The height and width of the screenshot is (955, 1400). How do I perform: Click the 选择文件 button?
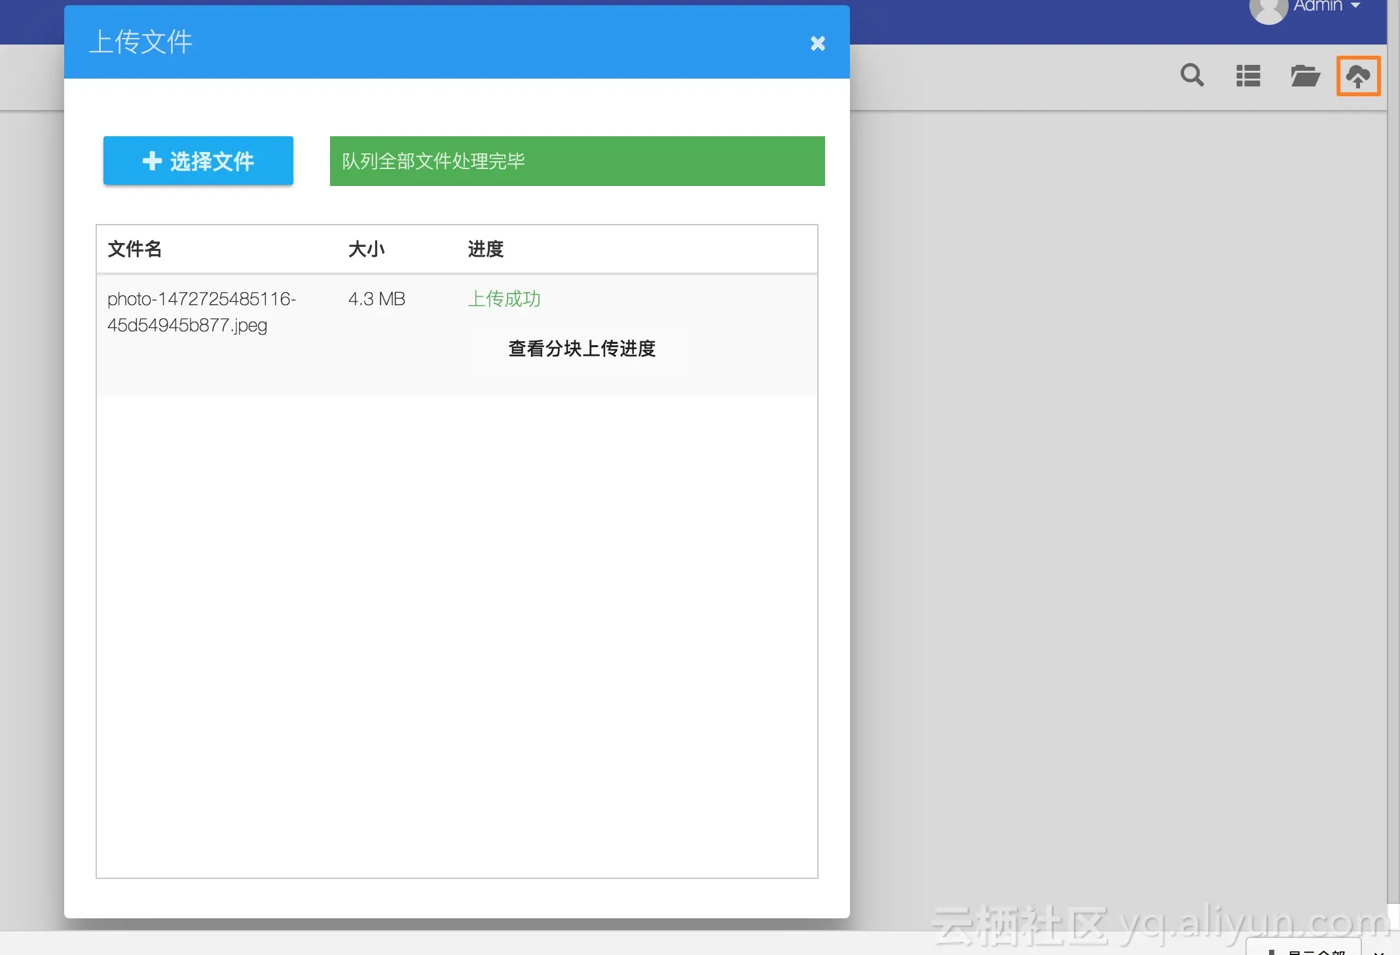[198, 161]
